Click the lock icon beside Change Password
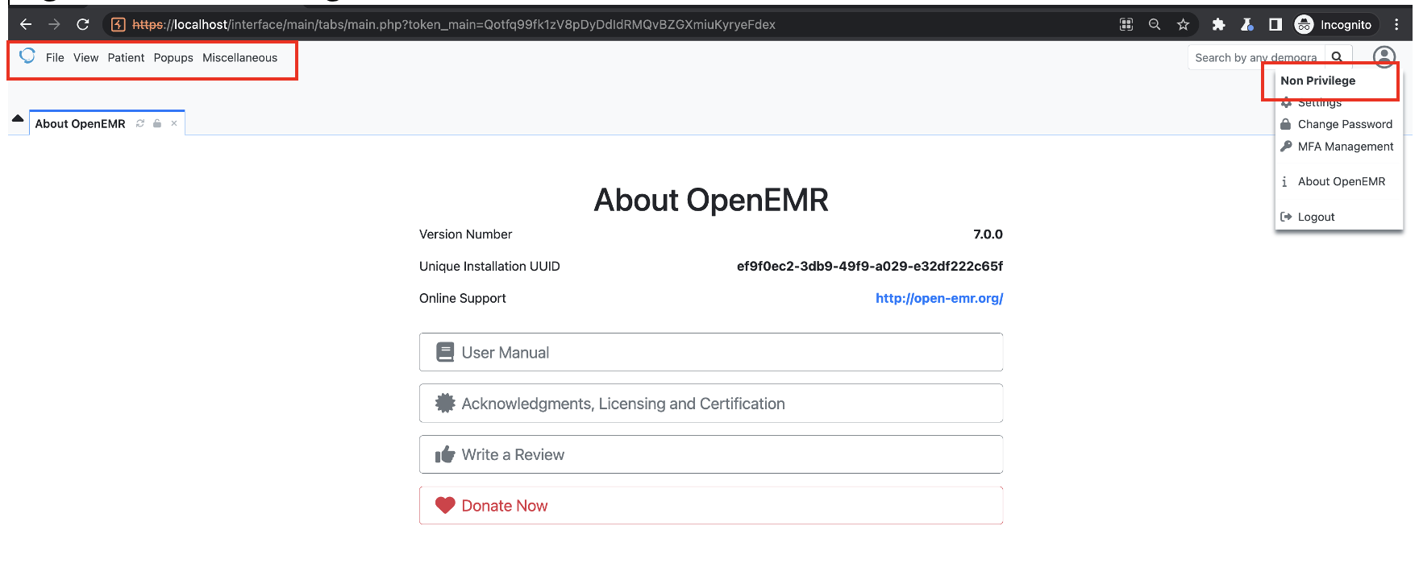 (x=1286, y=124)
